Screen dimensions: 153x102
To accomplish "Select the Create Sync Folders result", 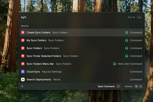I will pos(82,32).
